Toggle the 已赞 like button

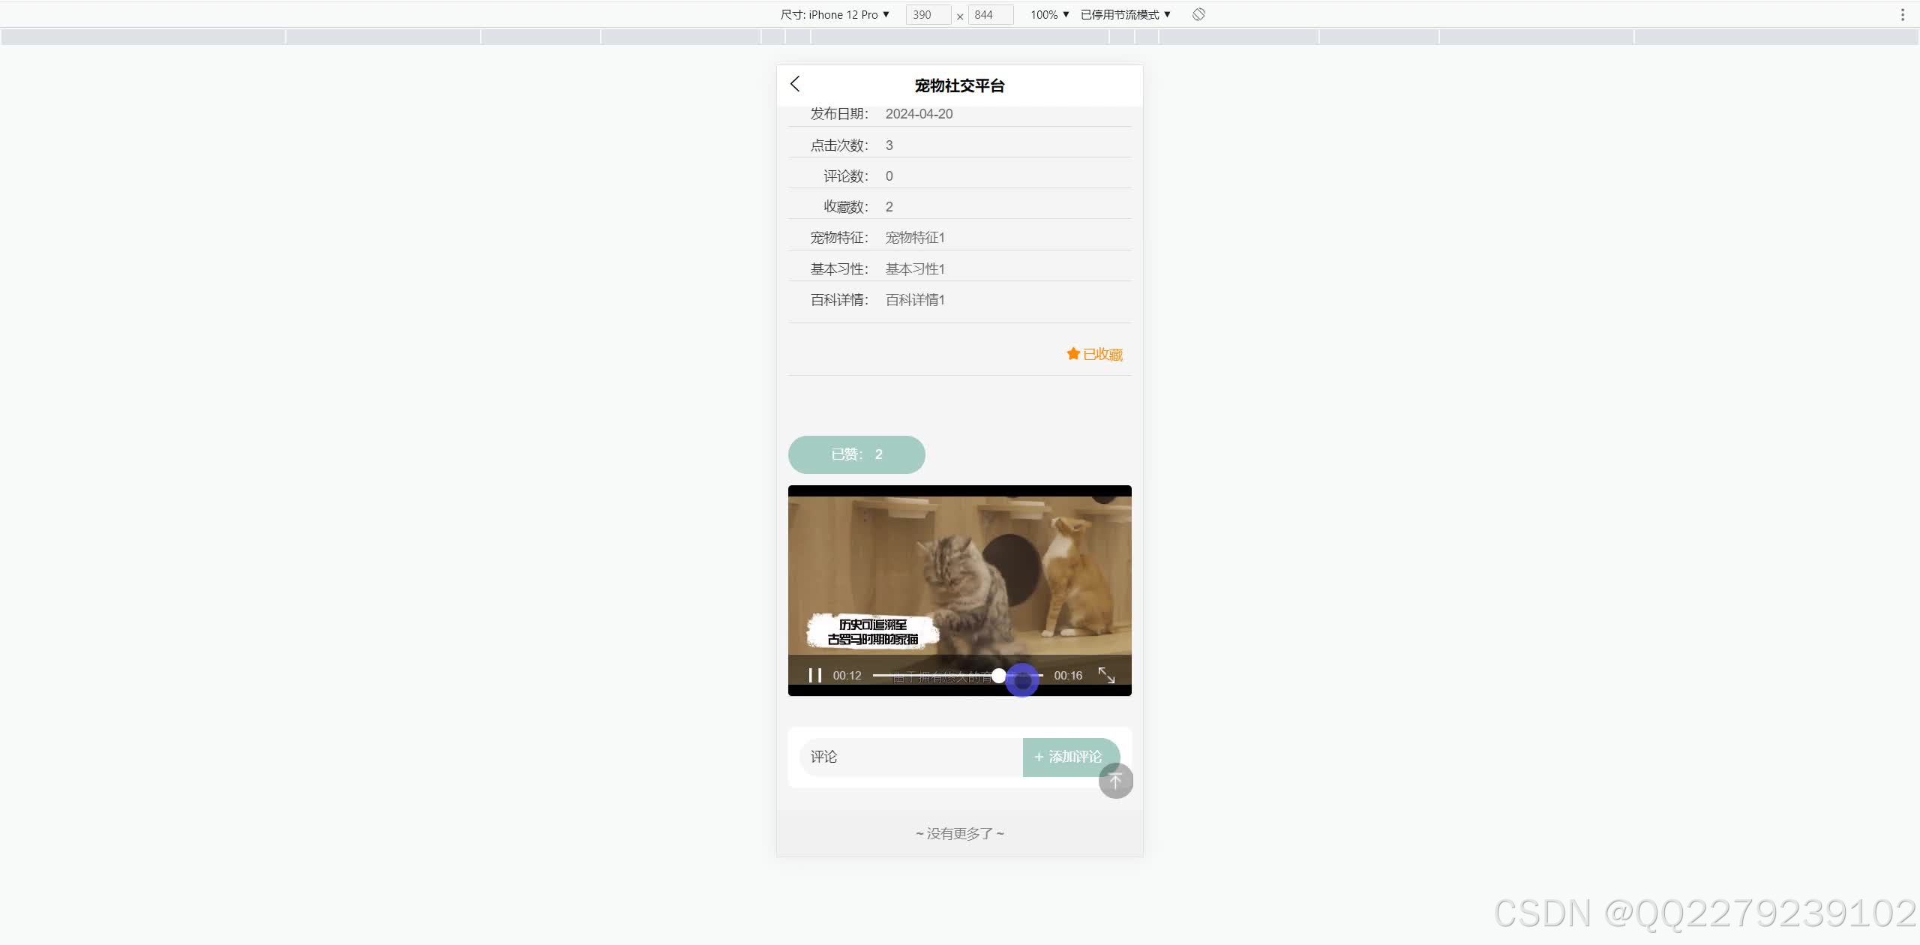pos(856,454)
